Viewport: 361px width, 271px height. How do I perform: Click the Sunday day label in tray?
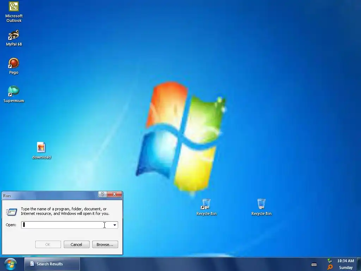(345, 267)
